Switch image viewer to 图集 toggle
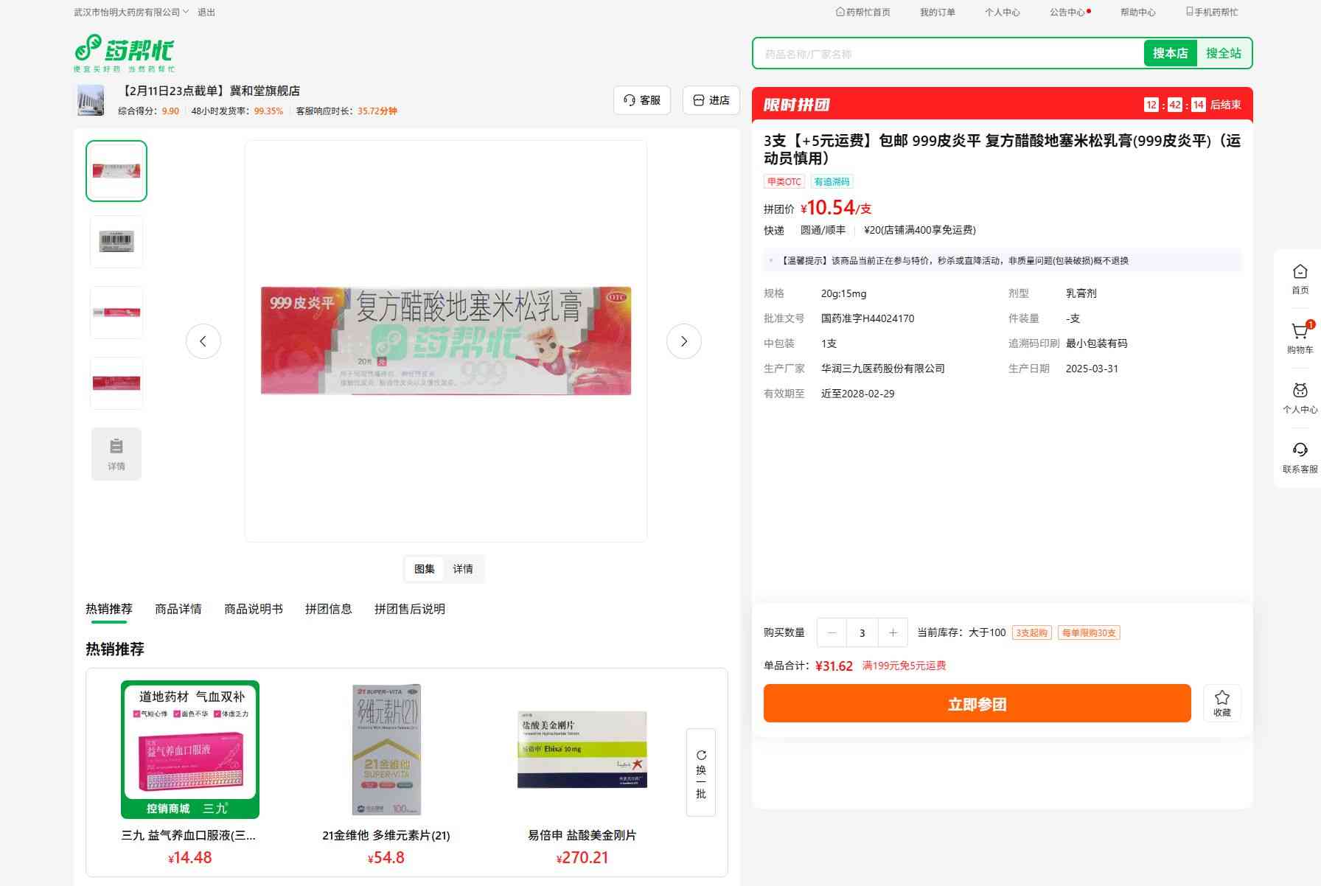This screenshot has width=1321, height=886. point(425,569)
